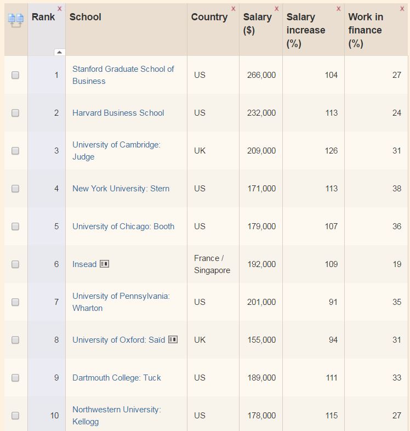Click the 126 salary increase value

point(331,151)
